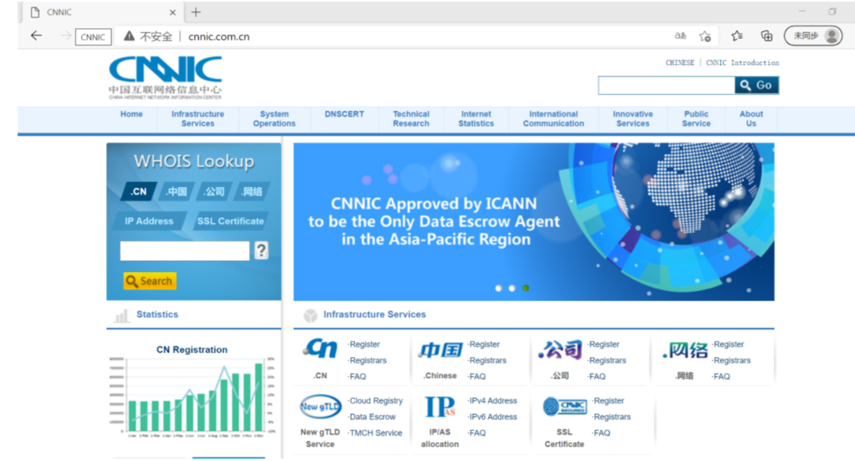Open Internet Statistics navigation menu

pyautogui.click(x=476, y=119)
